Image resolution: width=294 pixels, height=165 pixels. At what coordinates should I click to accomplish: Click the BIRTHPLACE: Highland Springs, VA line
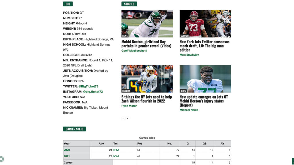pyautogui.click(x=88, y=39)
